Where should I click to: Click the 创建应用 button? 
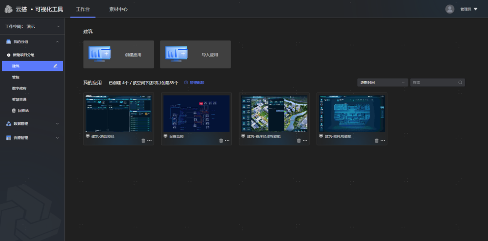click(x=118, y=55)
